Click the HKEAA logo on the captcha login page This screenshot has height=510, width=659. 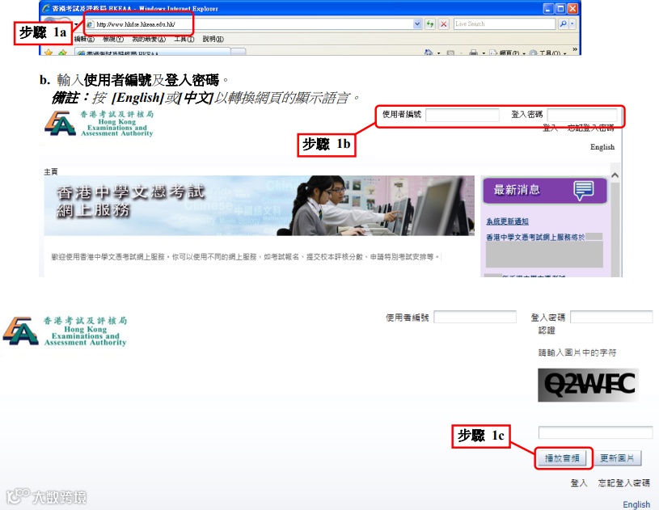pos(65,331)
